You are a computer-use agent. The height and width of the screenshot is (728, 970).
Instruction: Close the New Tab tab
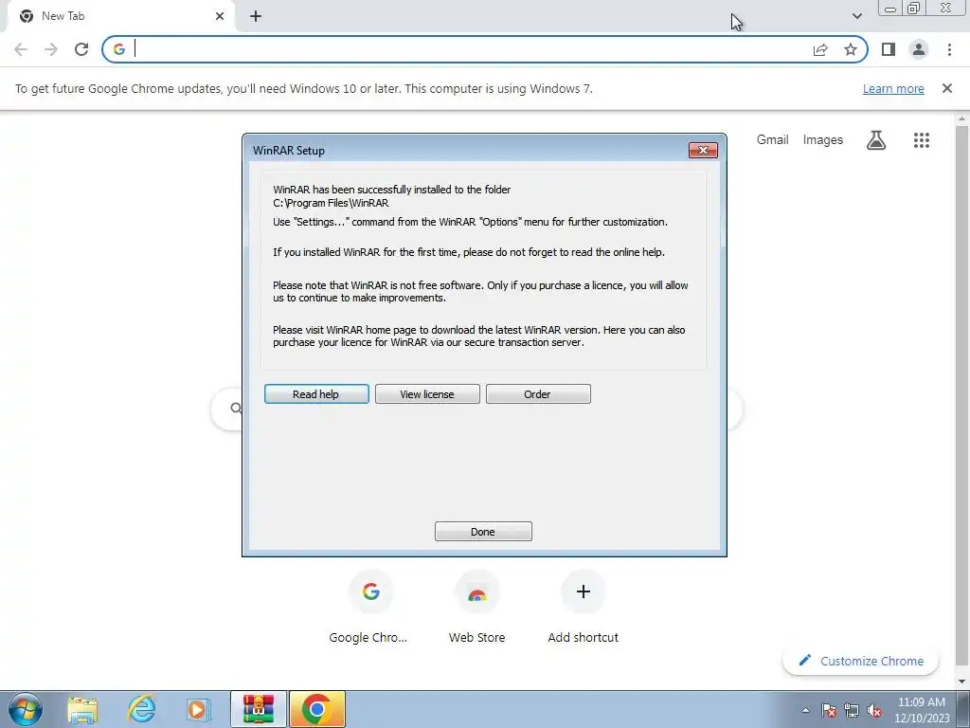(x=220, y=16)
